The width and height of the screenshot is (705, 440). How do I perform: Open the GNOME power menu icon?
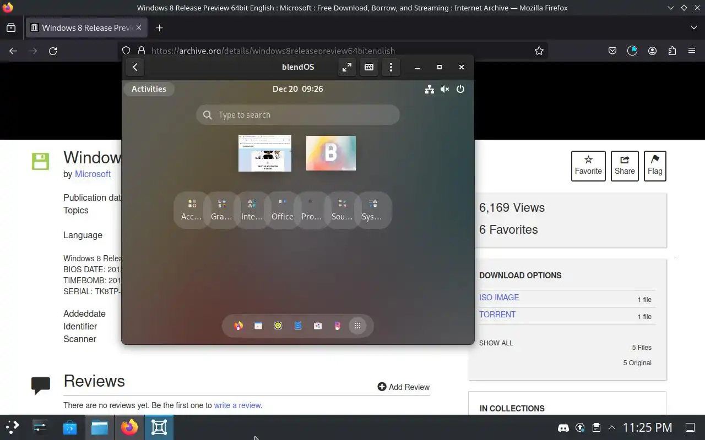460,89
